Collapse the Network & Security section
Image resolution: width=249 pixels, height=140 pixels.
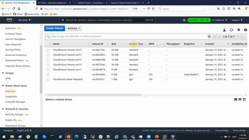3,109
